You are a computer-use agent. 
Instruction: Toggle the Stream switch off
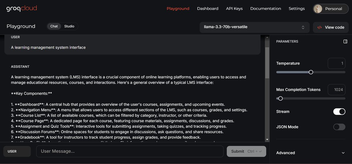pyautogui.click(x=339, y=111)
